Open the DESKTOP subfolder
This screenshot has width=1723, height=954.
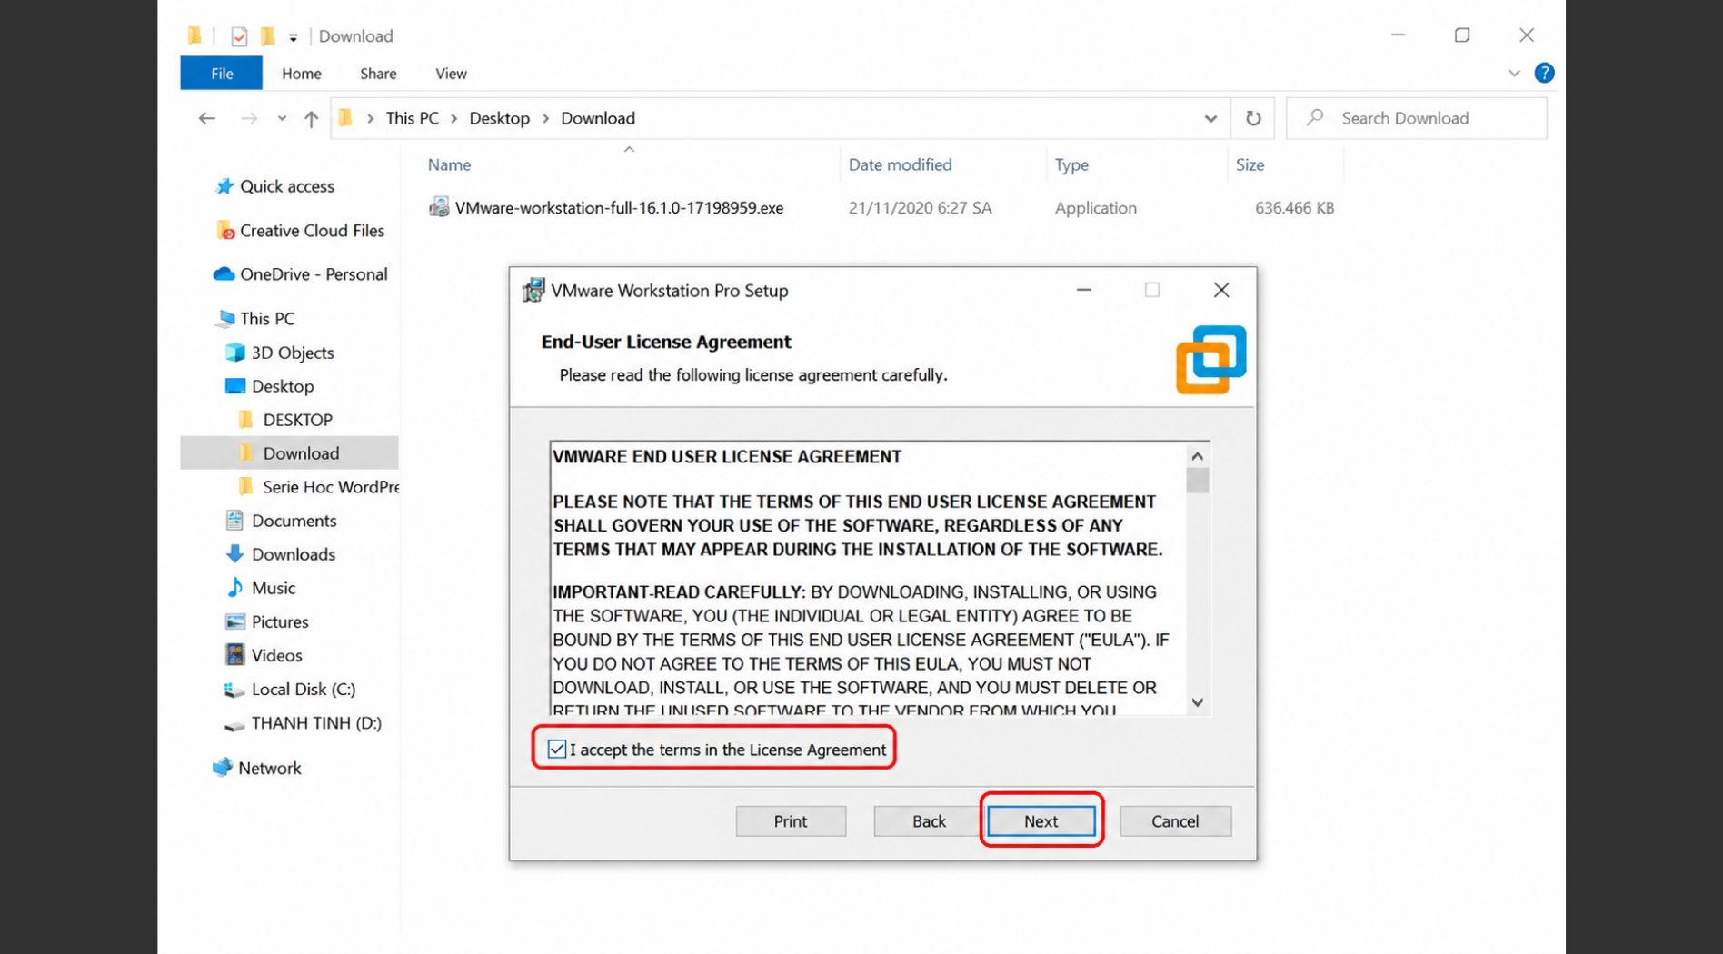click(x=297, y=420)
